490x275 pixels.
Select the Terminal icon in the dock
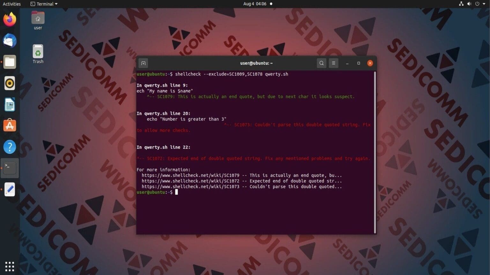pos(10,168)
